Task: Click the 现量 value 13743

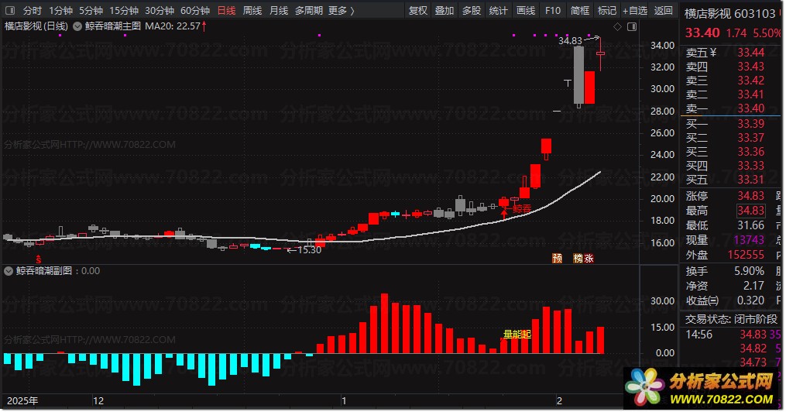Action: (749, 240)
